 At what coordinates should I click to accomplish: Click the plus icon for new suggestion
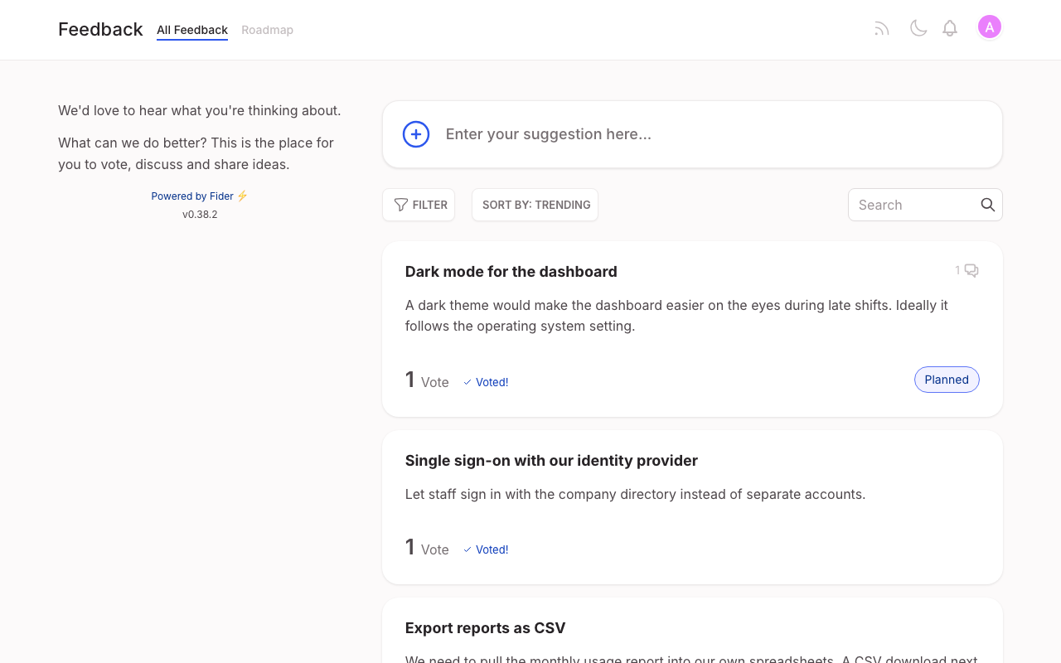(416, 134)
